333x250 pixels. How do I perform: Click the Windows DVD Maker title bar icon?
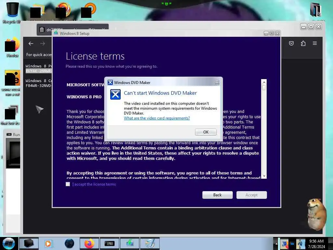click(110, 82)
